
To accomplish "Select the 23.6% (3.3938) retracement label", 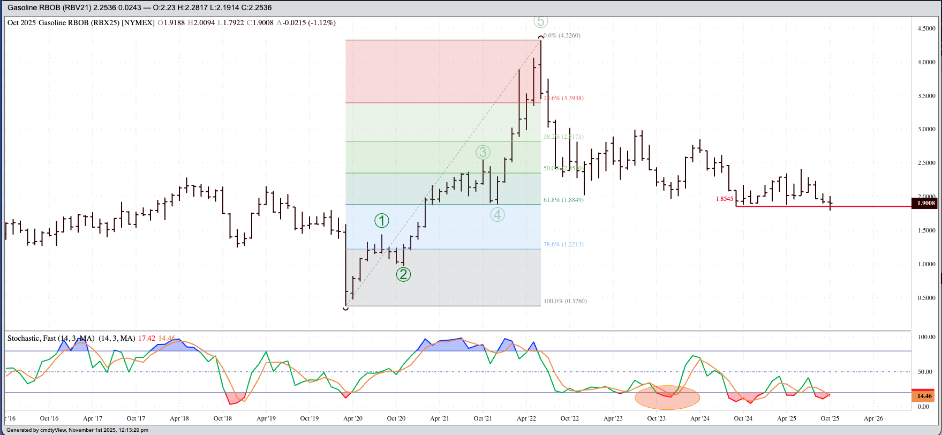I will click(563, 98).
